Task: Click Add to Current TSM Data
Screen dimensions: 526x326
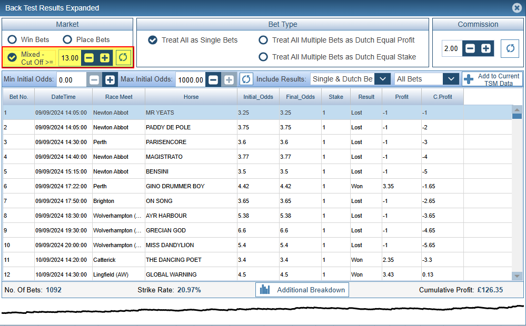Action: [492, 79]
